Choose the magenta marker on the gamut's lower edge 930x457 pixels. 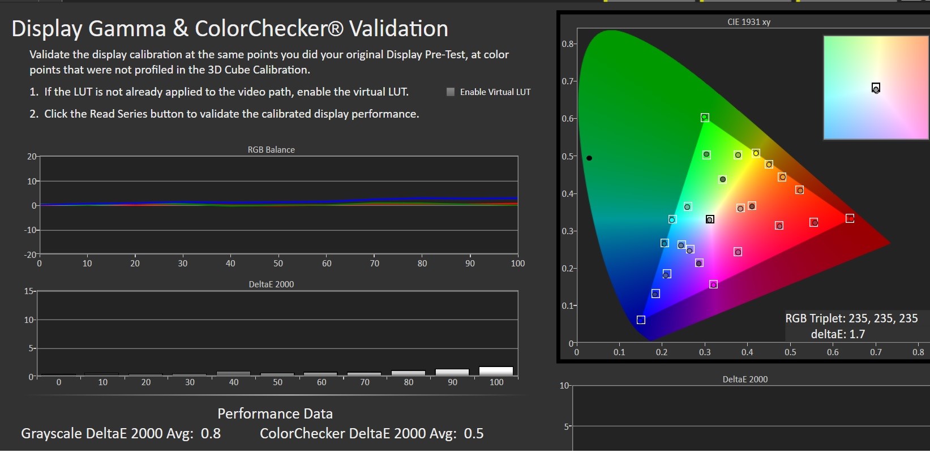713,284
